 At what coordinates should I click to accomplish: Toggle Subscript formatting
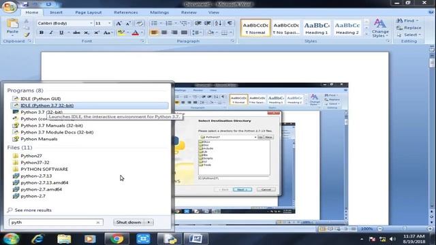coord(87,33)
